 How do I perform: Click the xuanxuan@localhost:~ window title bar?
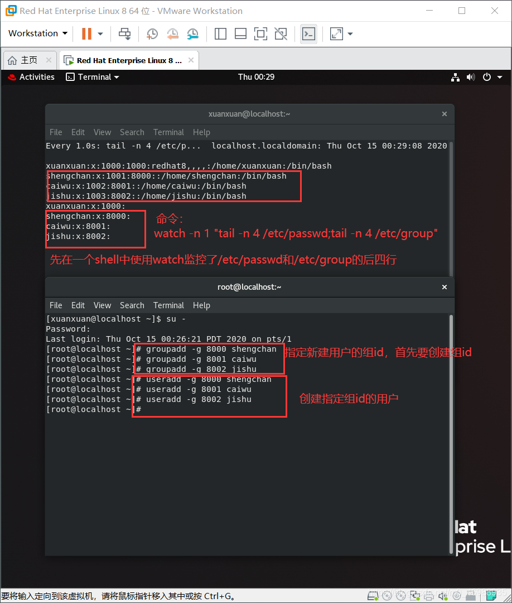pos(250,114)
